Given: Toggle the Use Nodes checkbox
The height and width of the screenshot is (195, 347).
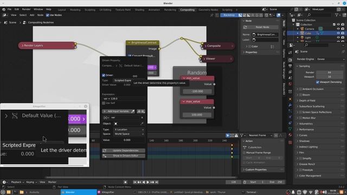Looking at the screenshot, I should 47,15.
